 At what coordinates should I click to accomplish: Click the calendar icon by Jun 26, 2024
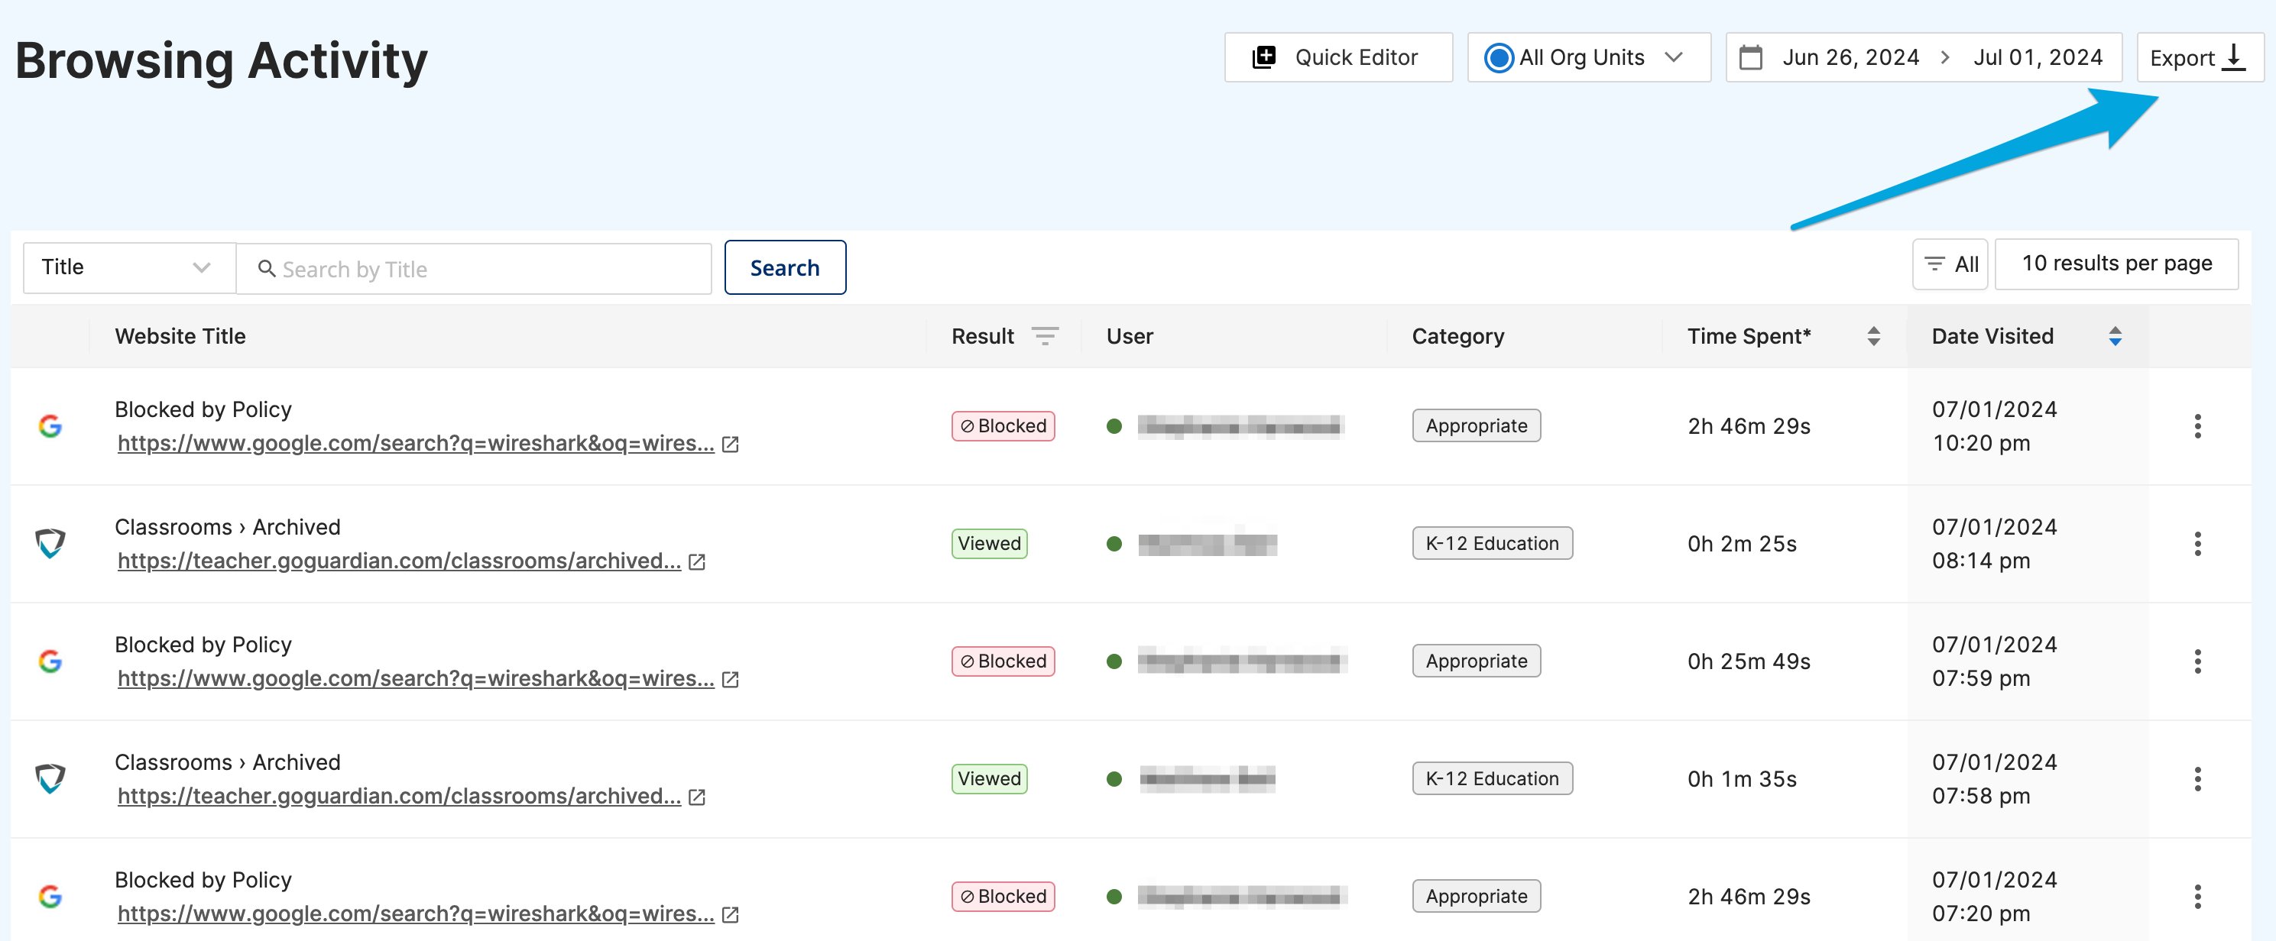(1750, 58)
